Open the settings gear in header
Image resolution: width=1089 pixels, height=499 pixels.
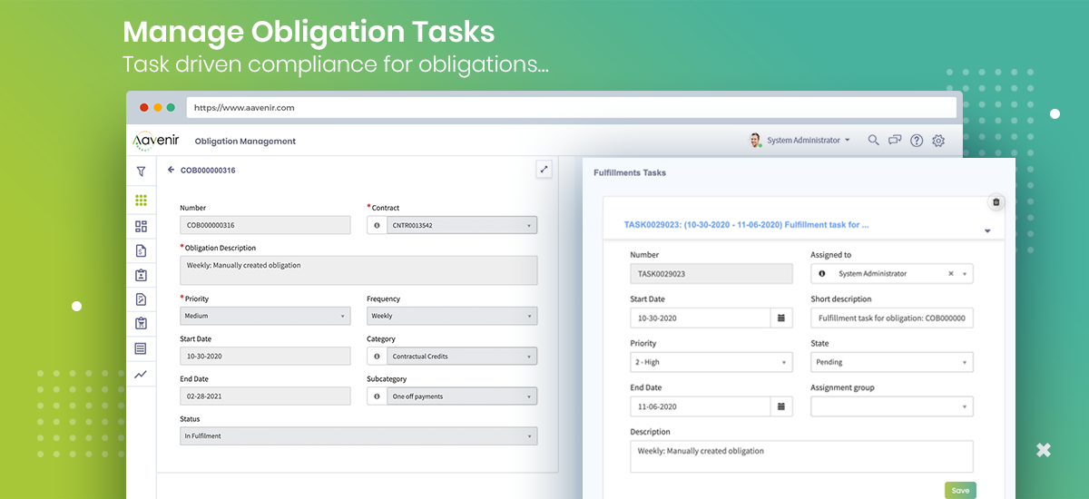coord(938,140)
